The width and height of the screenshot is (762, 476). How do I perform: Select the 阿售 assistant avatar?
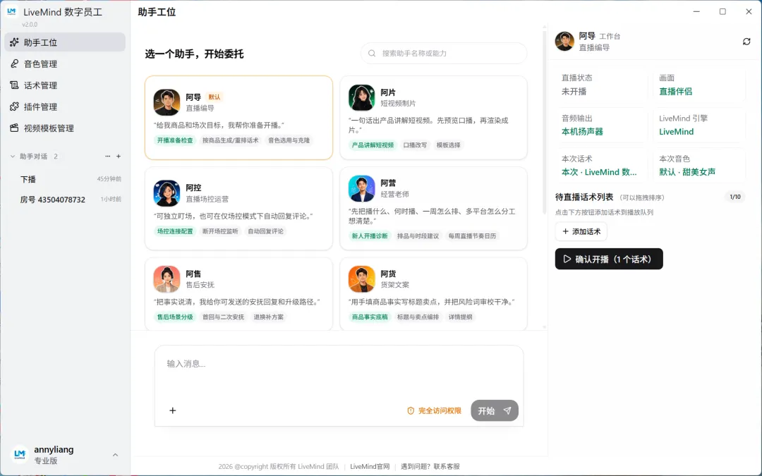tap(167, 279)
